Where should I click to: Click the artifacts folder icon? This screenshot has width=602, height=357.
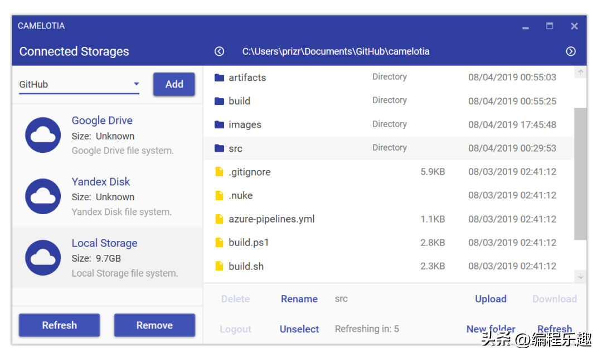(219, 78)
